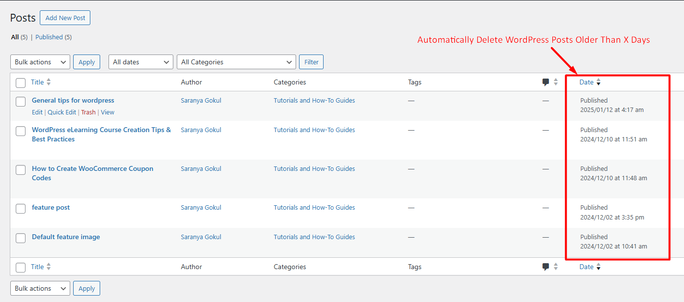The height and width of the screenshot is (302, 684).
Task: Sort by Date in header
Action: [x=586, y=82]
